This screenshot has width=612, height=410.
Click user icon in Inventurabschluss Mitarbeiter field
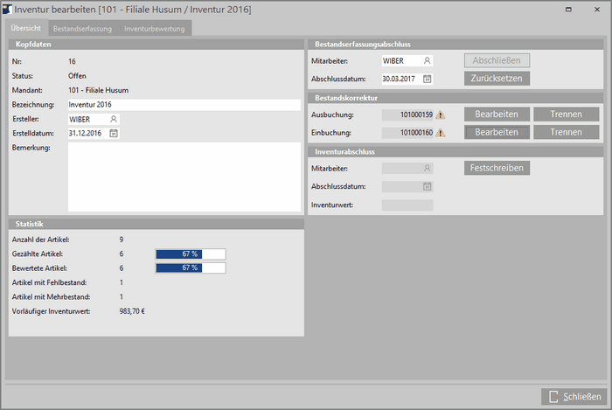pyautogui.click(x=427, y=168)
